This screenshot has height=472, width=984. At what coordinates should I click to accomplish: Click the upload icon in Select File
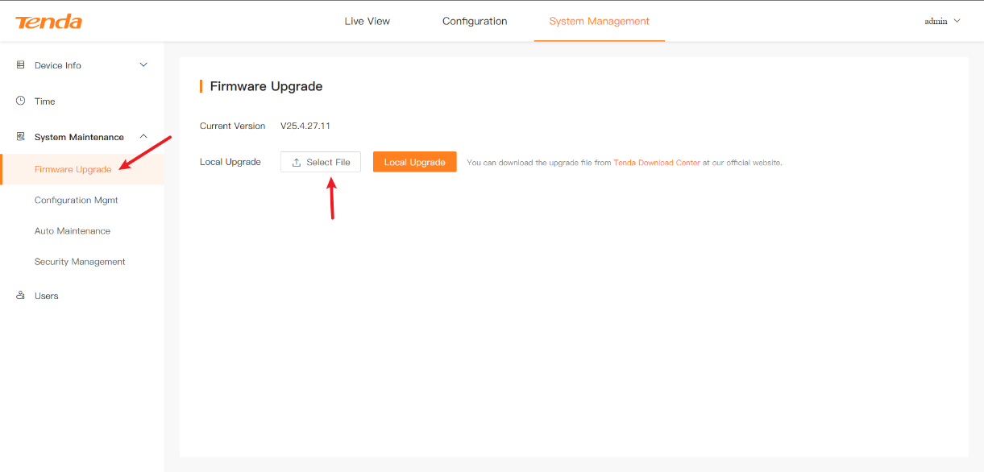coord(297,163)
